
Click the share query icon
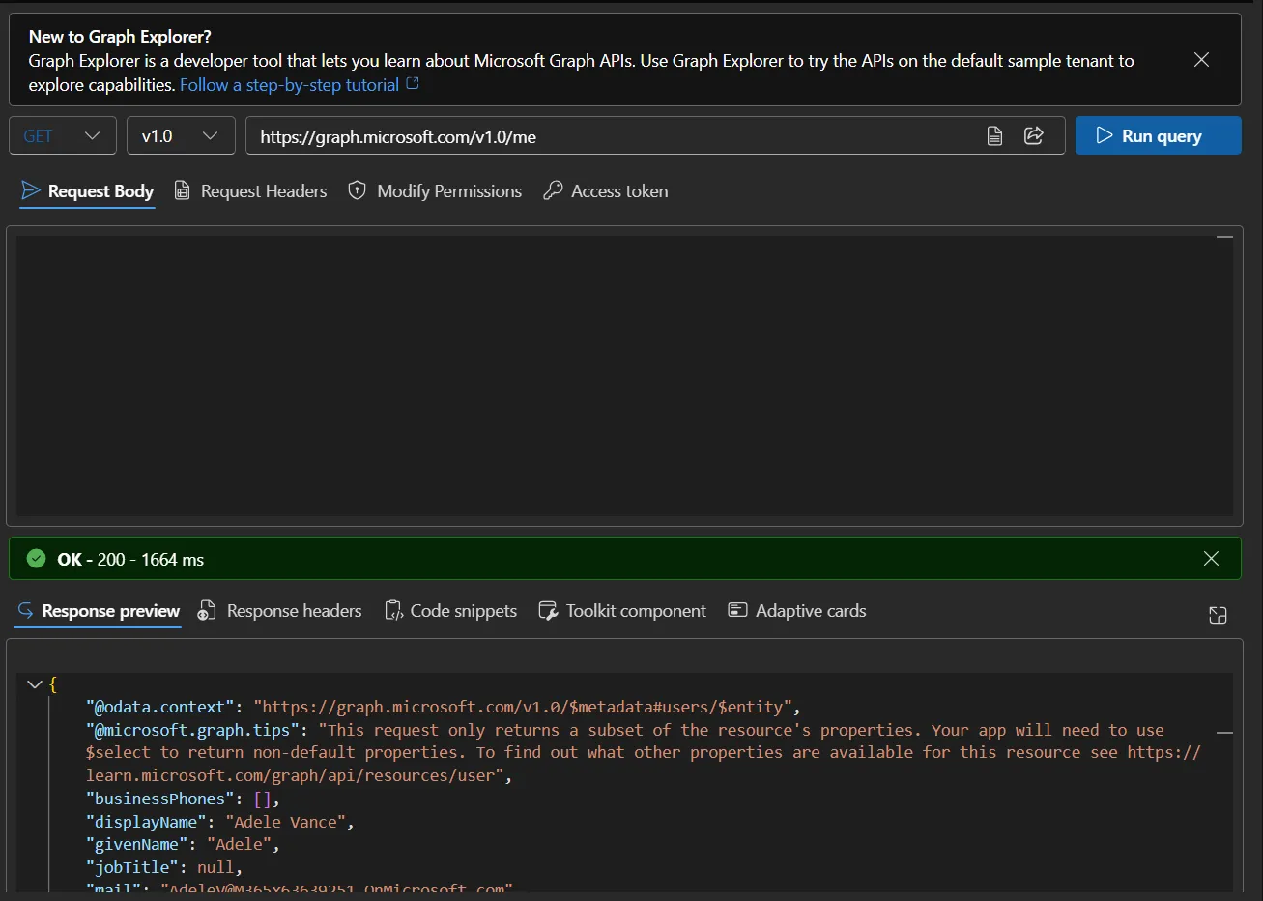1033,136
